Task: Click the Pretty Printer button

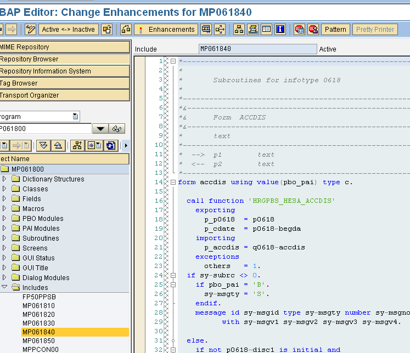Action: pos(375,30)
